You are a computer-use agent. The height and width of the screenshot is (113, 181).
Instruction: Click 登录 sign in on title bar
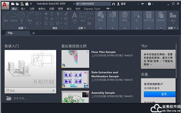[x=121, y=4]
